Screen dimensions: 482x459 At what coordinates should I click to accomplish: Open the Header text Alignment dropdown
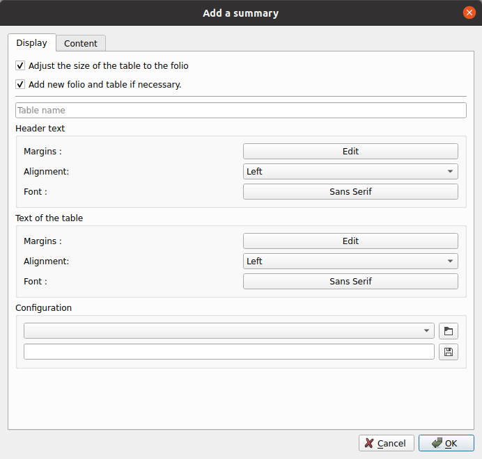coord(350,172)
